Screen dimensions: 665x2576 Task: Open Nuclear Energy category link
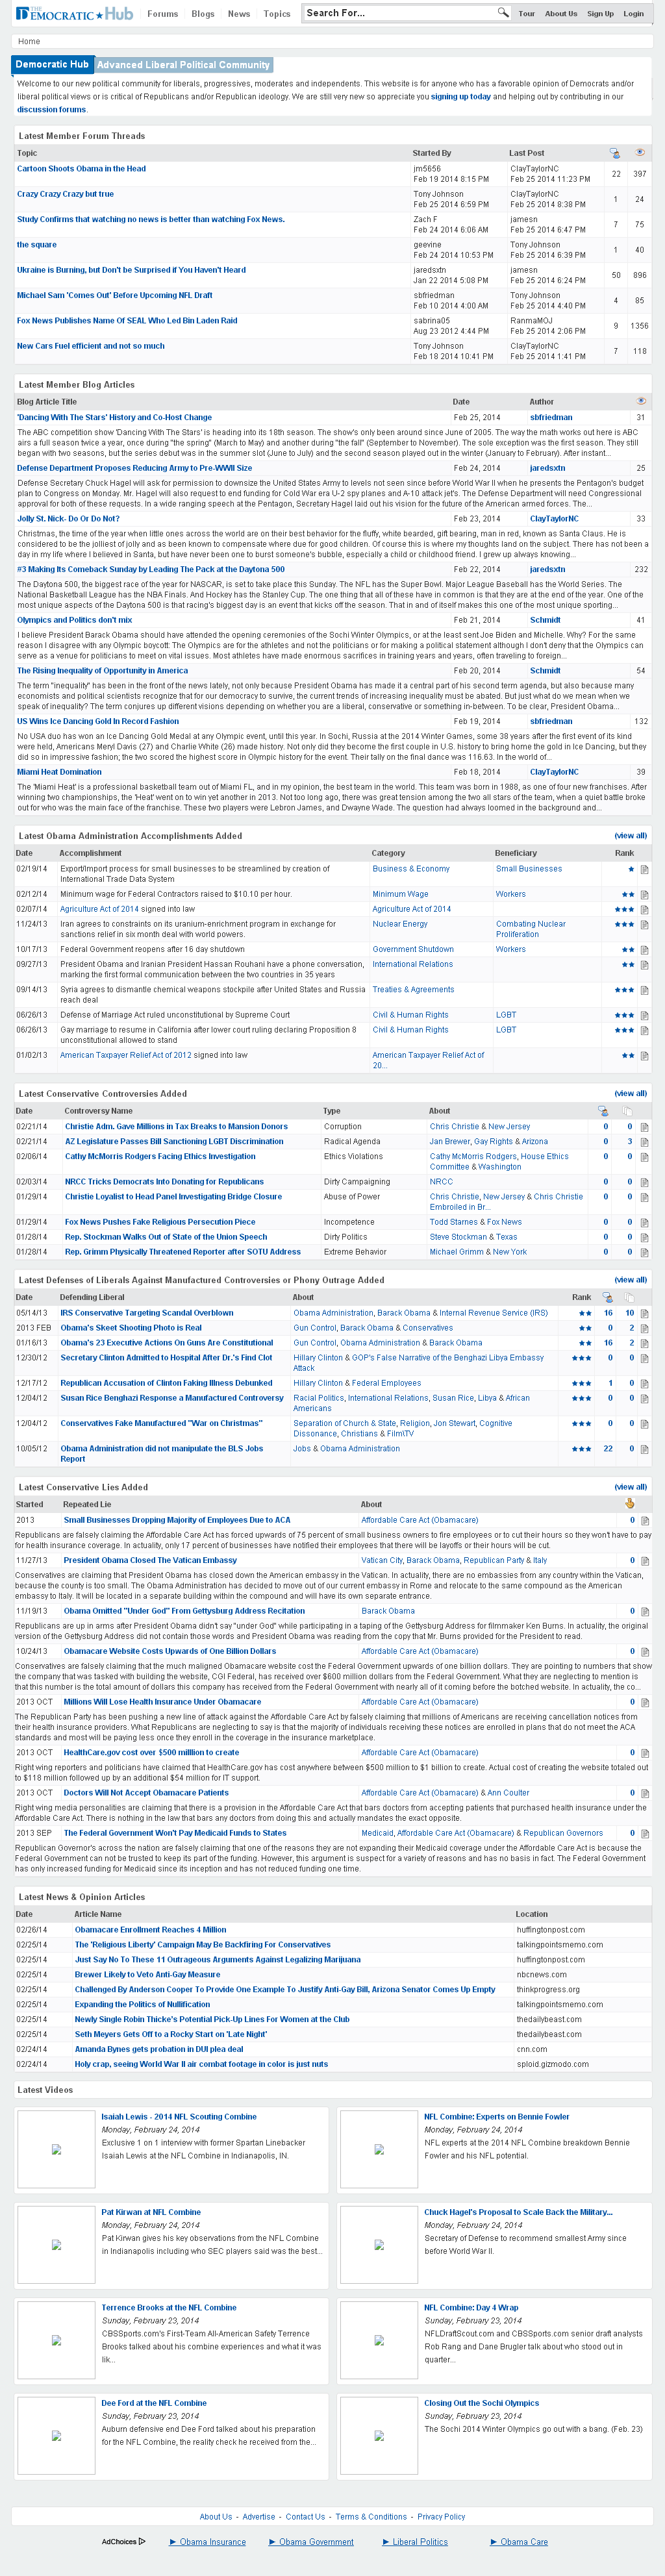(x=400, y=924)
